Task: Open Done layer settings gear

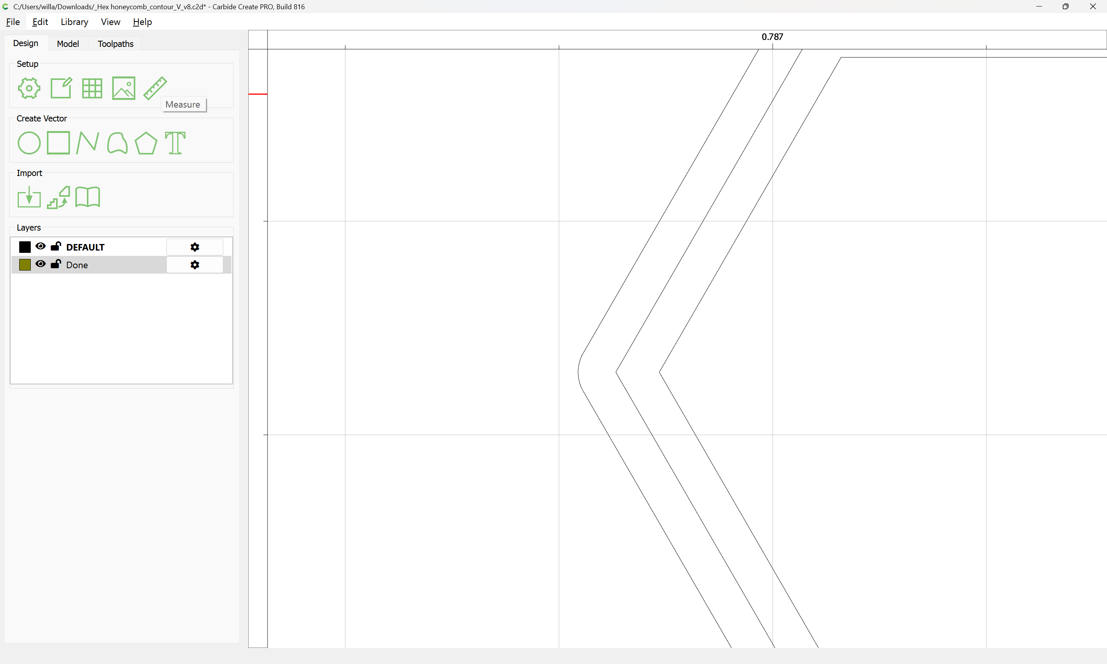Action: coord(194,265)
